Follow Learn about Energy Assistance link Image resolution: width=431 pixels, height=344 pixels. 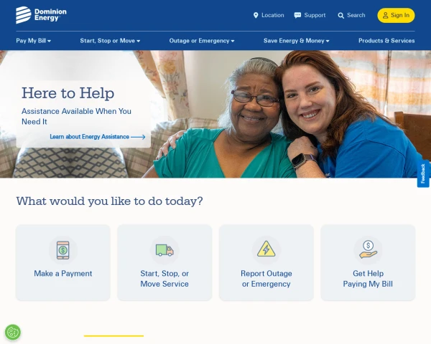(x=98, y=137)
